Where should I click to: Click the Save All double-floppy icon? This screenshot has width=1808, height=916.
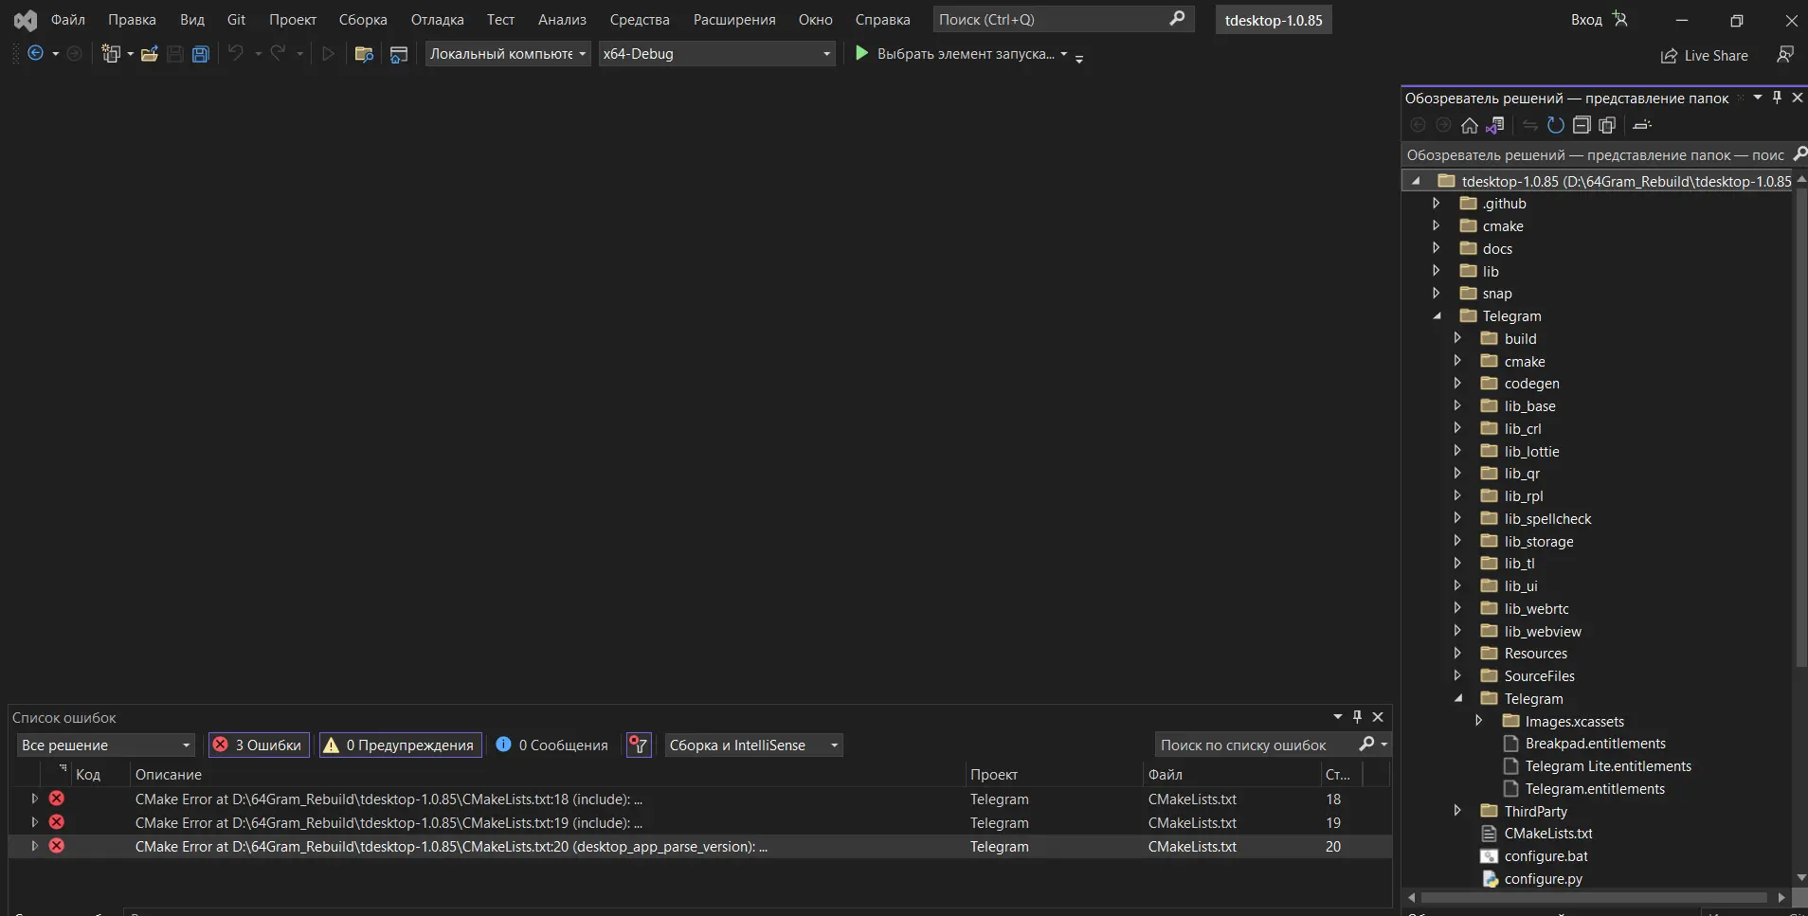200,54
